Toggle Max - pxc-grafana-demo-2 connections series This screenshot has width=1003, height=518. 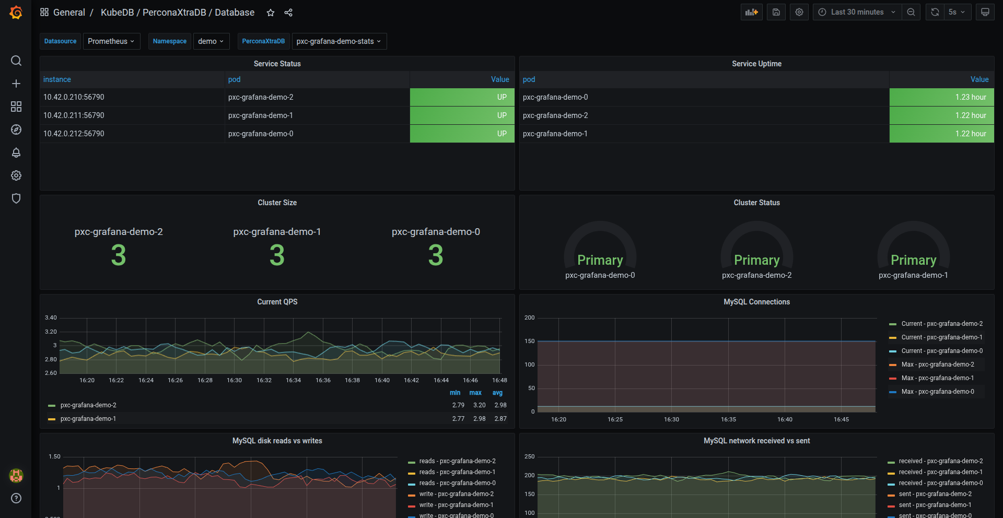[x=938, y=364]
